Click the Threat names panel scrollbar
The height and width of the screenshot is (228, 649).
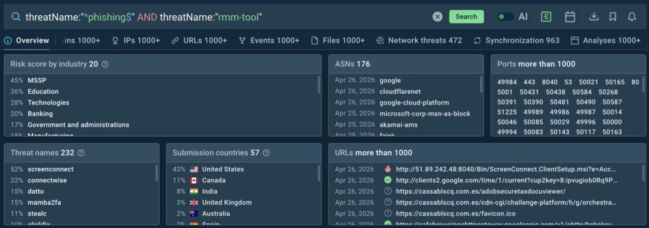click(x=157, y=173)
